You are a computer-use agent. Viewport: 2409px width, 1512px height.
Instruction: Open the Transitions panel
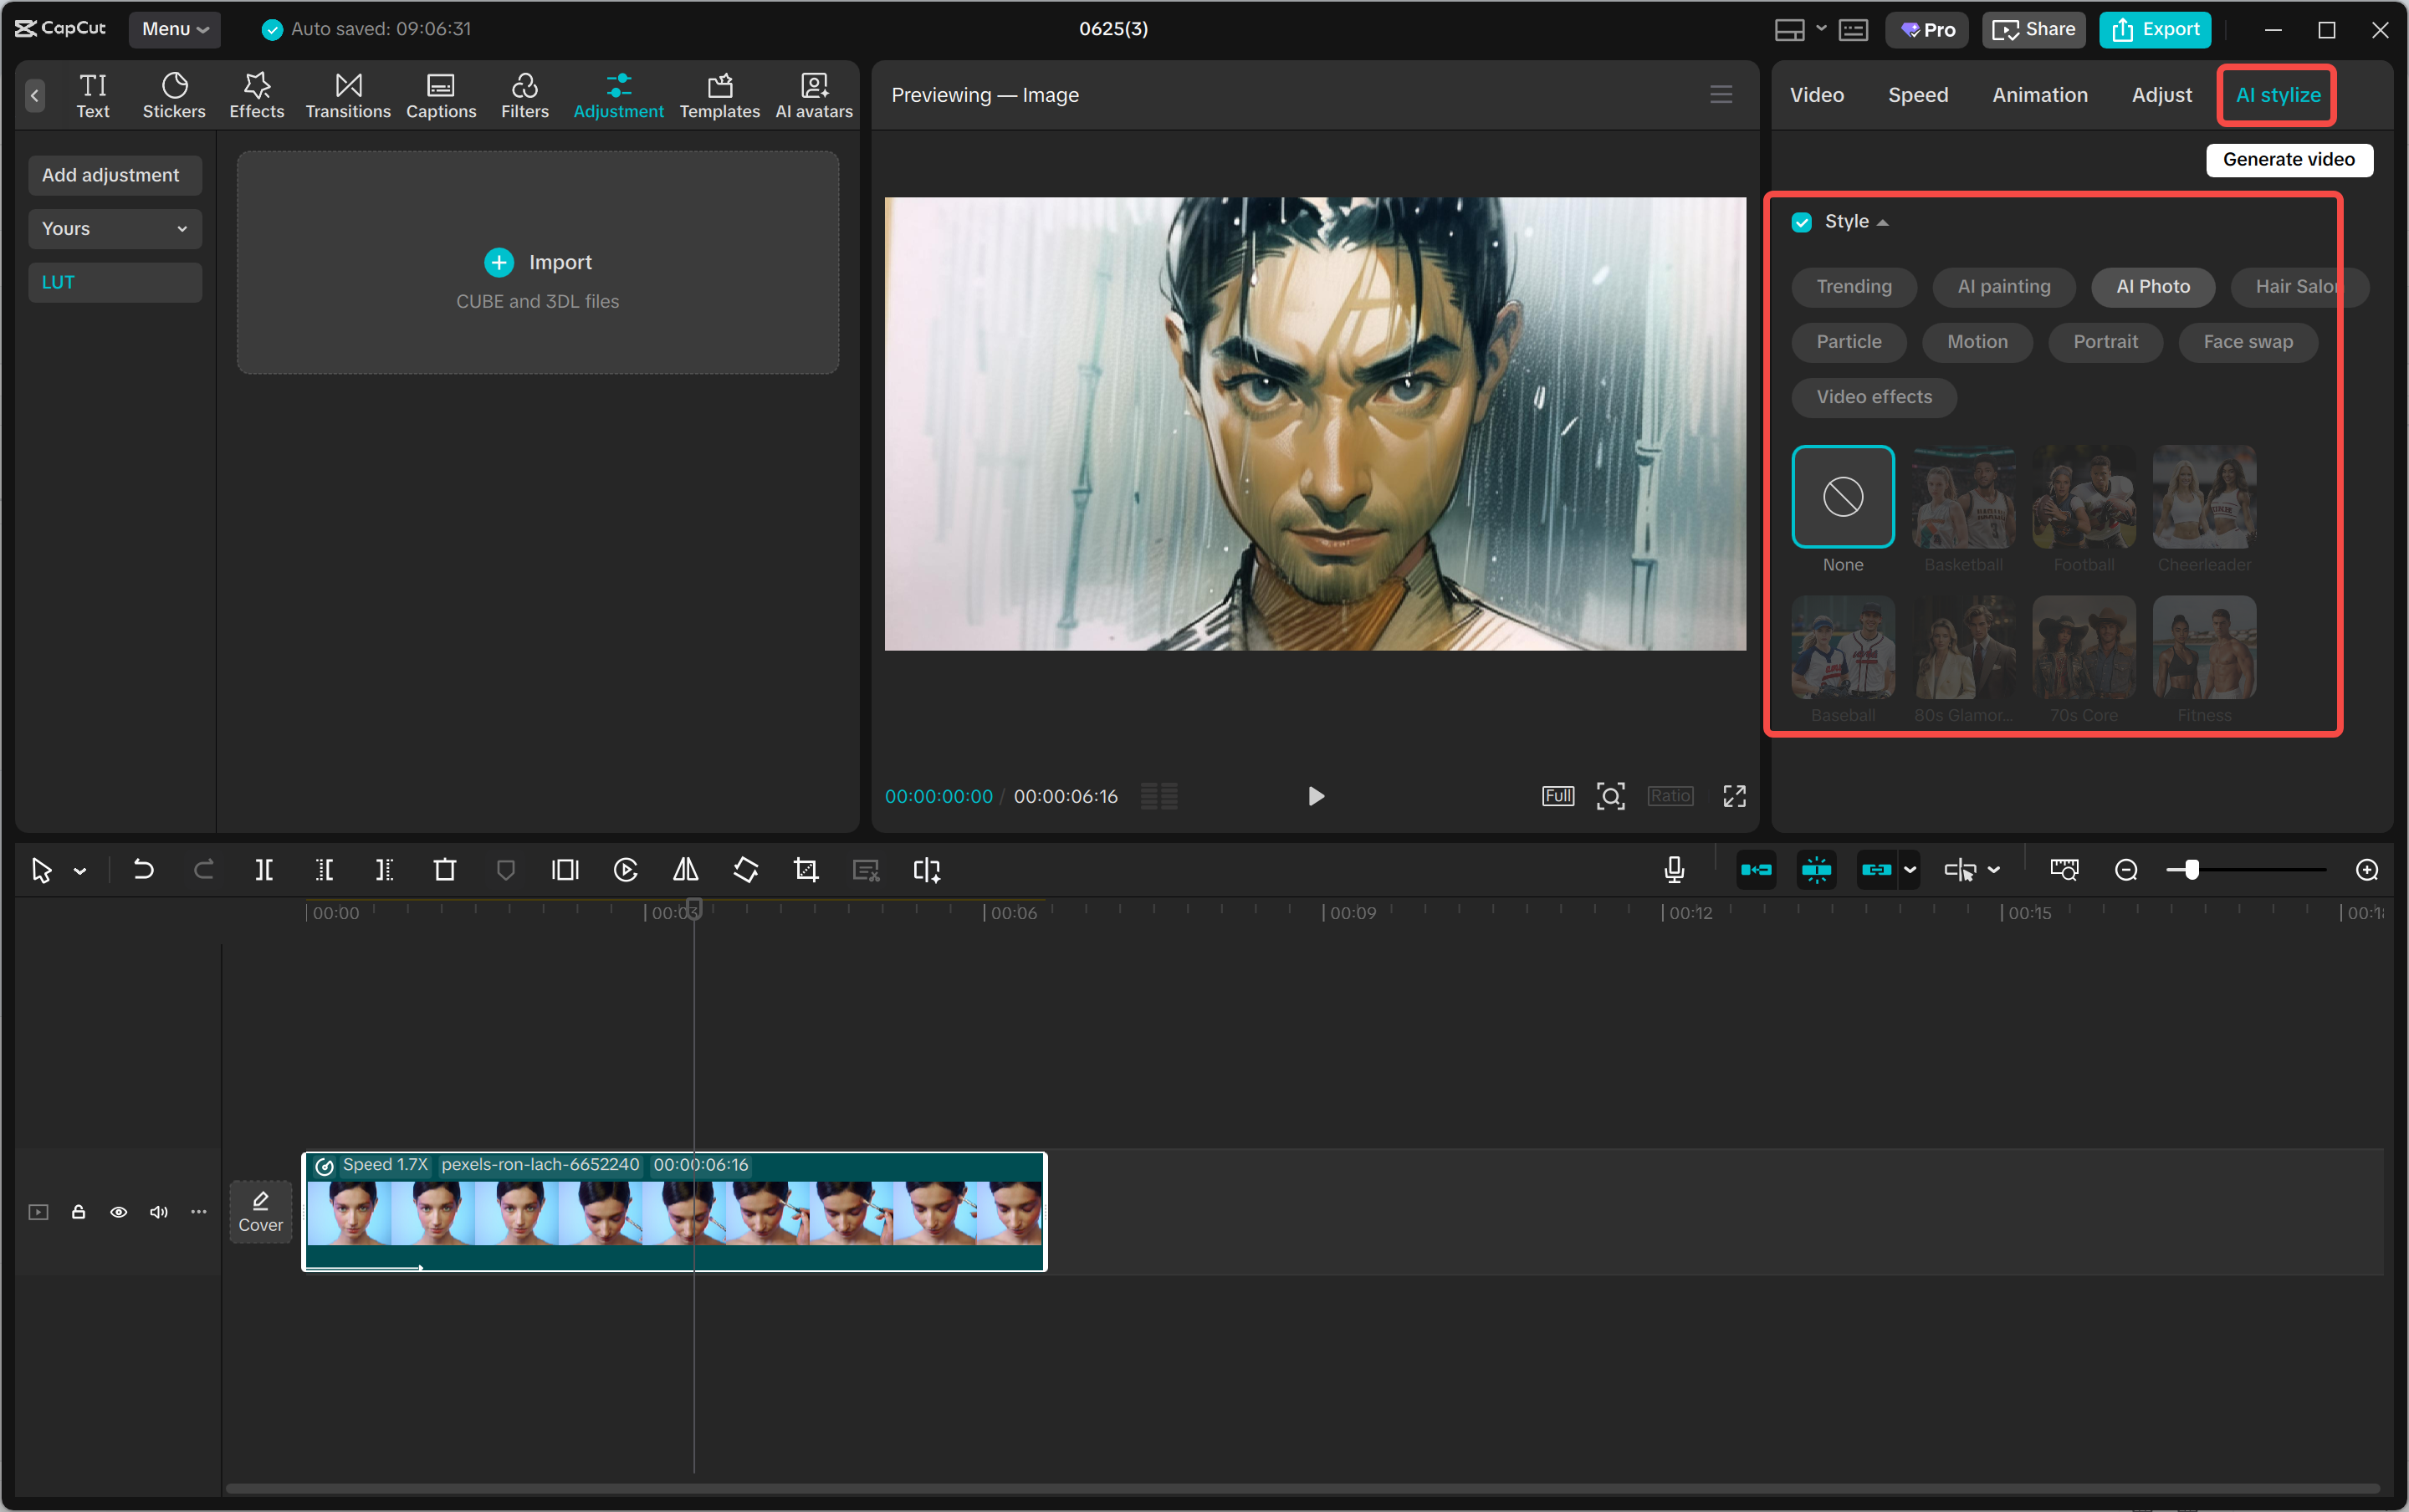348,95
